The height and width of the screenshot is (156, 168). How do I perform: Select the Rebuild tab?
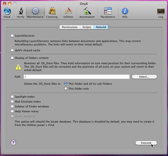[101, 27]
